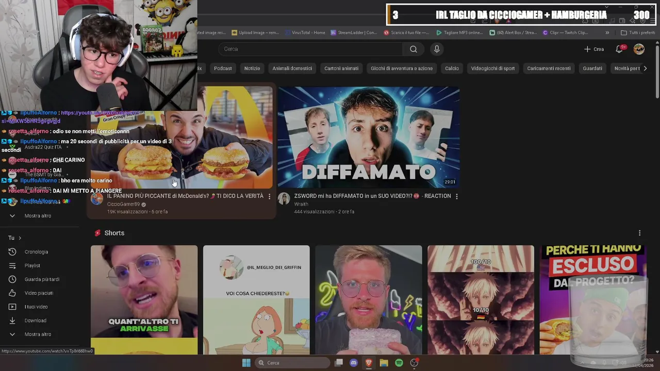Image resolution: width=660 pixels, height=371 pixels.
Task: Open the Upload Image bookmark
Action: [x=255, y=32]
